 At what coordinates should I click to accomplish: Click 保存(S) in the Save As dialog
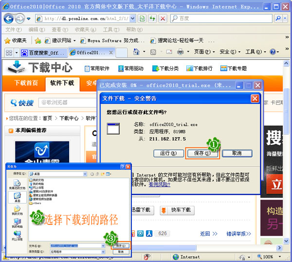(121, 246)
